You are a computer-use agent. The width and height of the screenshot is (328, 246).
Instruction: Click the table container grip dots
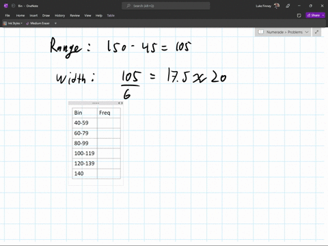(x=96, y=103)
